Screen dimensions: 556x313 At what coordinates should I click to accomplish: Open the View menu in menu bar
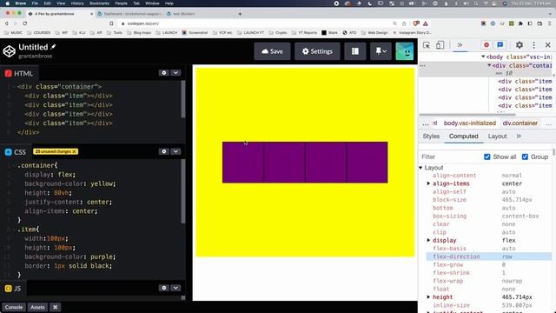pyautogui.click(x=61, y=3)
